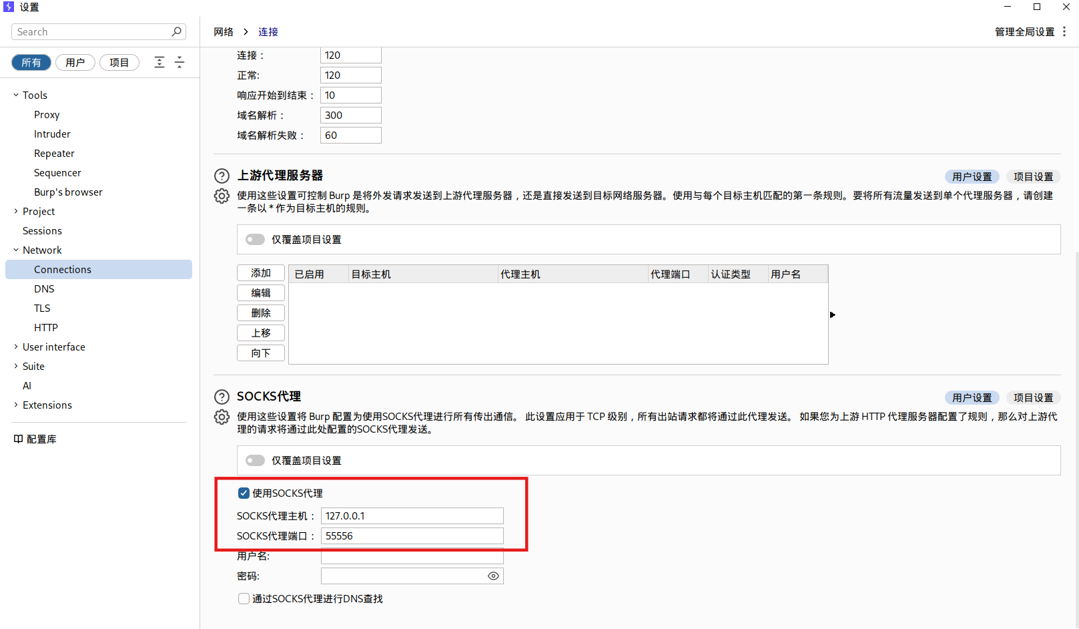Enable 通过SOCKS代理进行DNS查找 checkbox
Image resolution: width=1079 pixels, height=629 pixels.
tap(244, 599)
